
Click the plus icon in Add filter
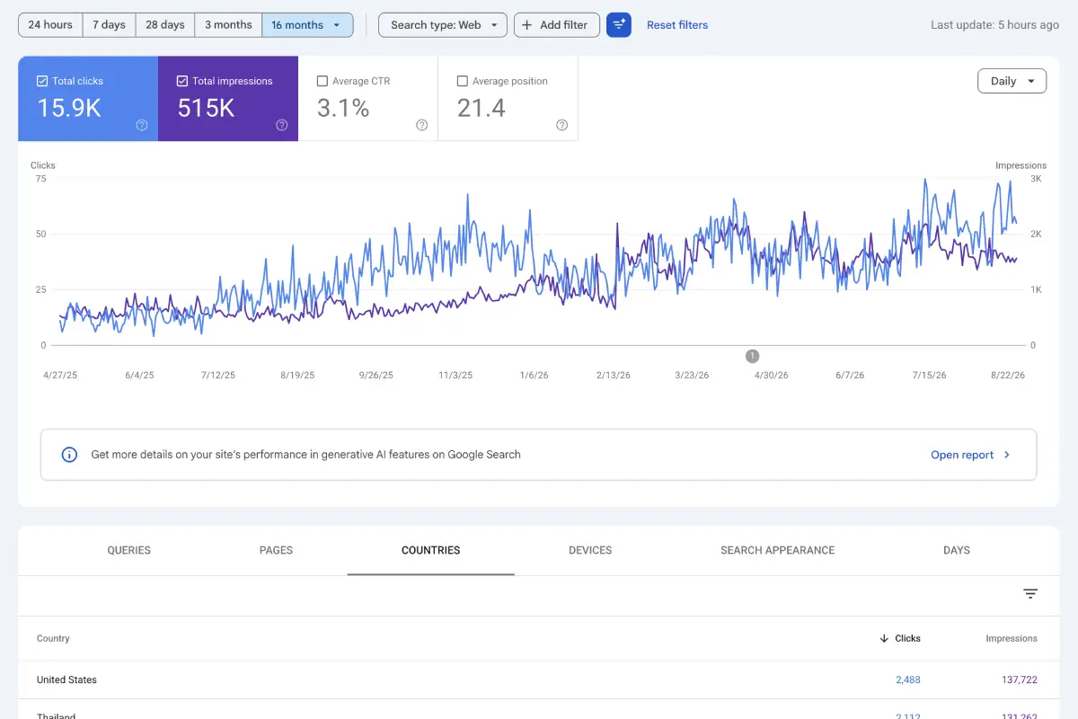[x=527, y=25]
